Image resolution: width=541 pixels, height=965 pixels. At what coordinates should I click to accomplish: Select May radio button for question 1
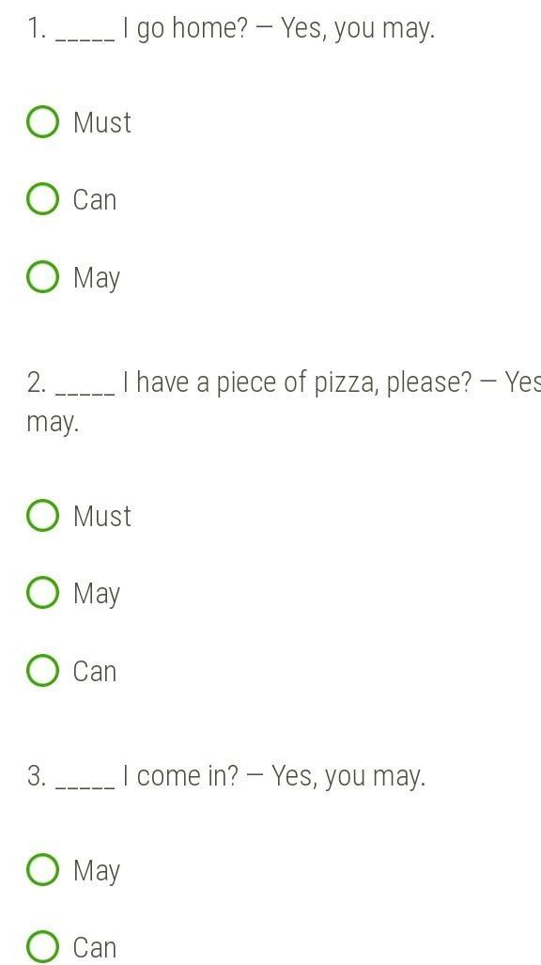point(43,277)
